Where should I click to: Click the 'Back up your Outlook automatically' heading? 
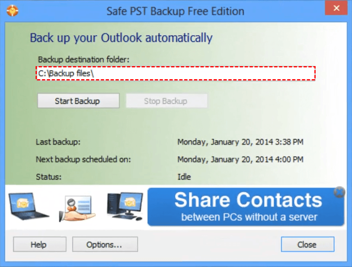click(x=121, y=38)
